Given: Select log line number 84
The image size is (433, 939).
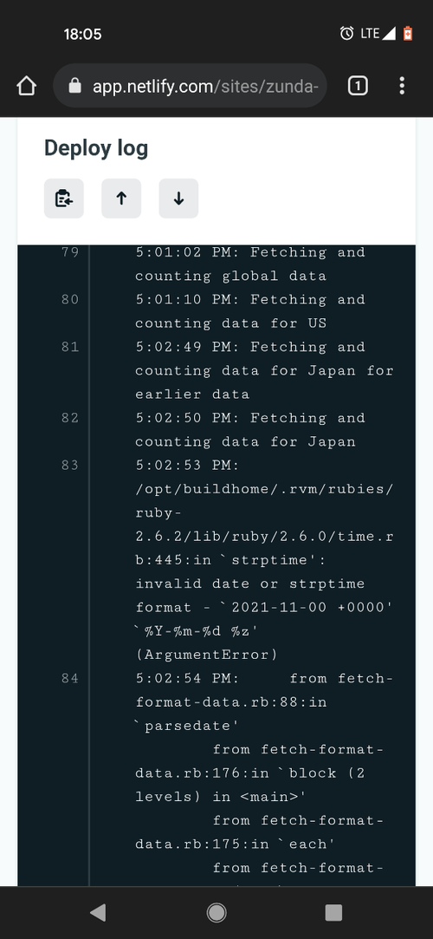Looking at the screenshot, I should 70,679.
